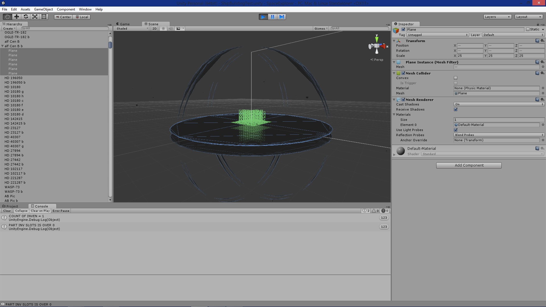Toggle 2D scene view mode
Image resolution: width=546 pixels, height=307 pixels.
pyautogui.click(x=154, y=28)
